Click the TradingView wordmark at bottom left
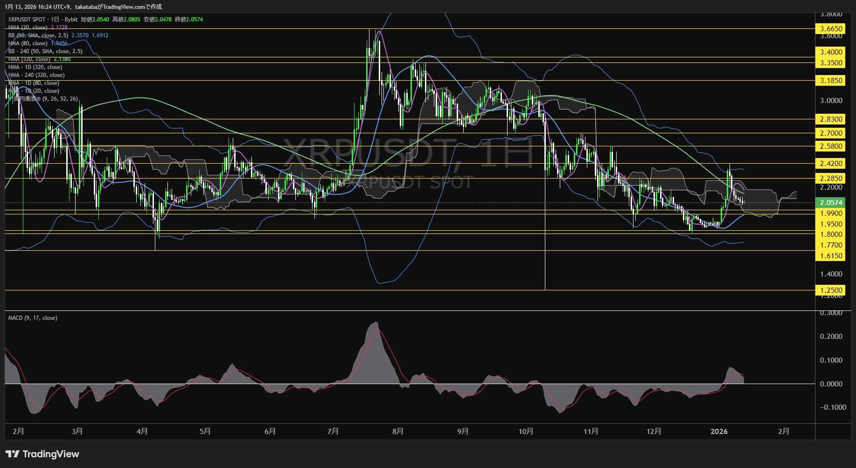This screenshot has height=468, width=856. (51, 454)
